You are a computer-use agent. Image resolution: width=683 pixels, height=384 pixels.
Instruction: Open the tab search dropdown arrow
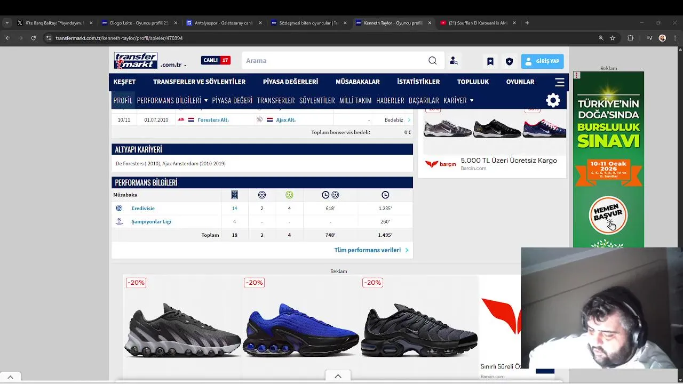click(x=7, y=23)
